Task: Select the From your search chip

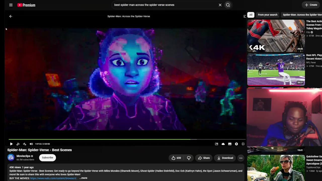Action: (268, 15)
